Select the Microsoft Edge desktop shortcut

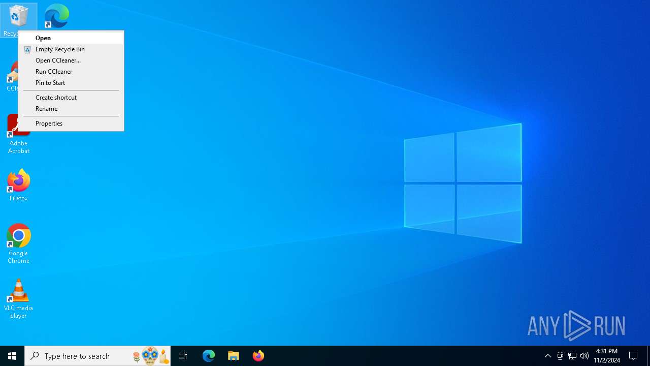[x=56, y=16]
